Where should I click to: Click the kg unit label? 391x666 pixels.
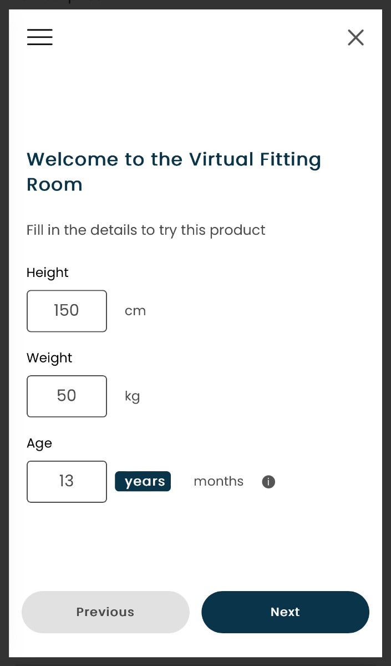pos(132,396)
